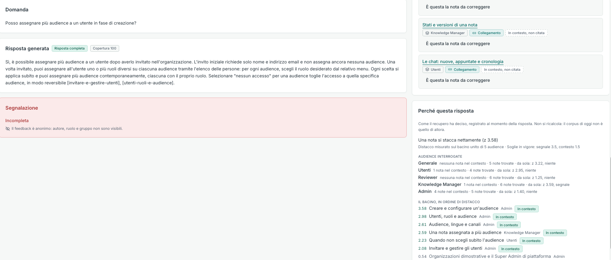Click the Risposta generata heading
The width and height of the screenshot is (611, 260).
pos(27,48)
